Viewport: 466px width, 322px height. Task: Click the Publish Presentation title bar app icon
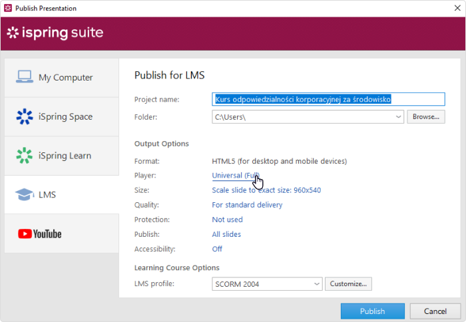coord(8,8)
